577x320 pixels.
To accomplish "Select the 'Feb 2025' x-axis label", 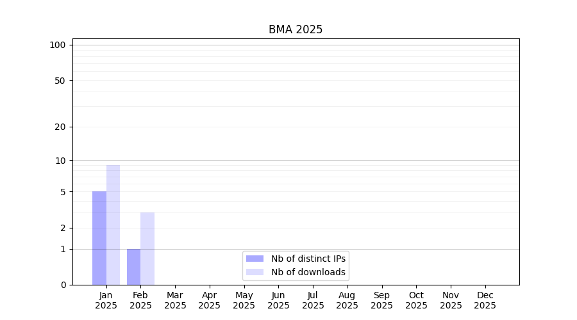I will coord(140,300).
